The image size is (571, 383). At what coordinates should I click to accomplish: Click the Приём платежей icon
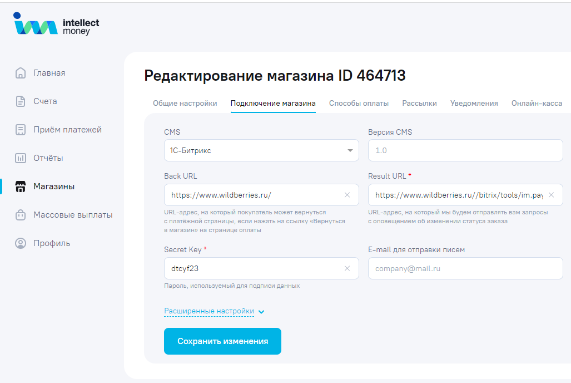pyautogui.click(x=21, y=130)
